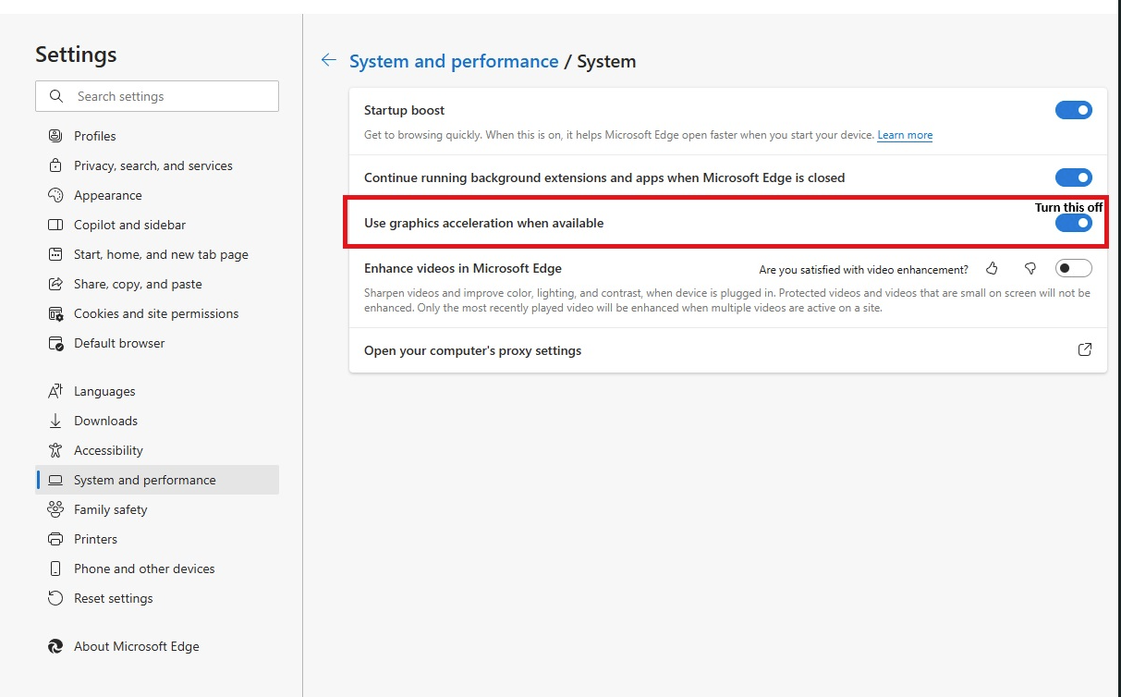
Task: Click the Printers icon in sidebar
Action: [x=55, y=539]
